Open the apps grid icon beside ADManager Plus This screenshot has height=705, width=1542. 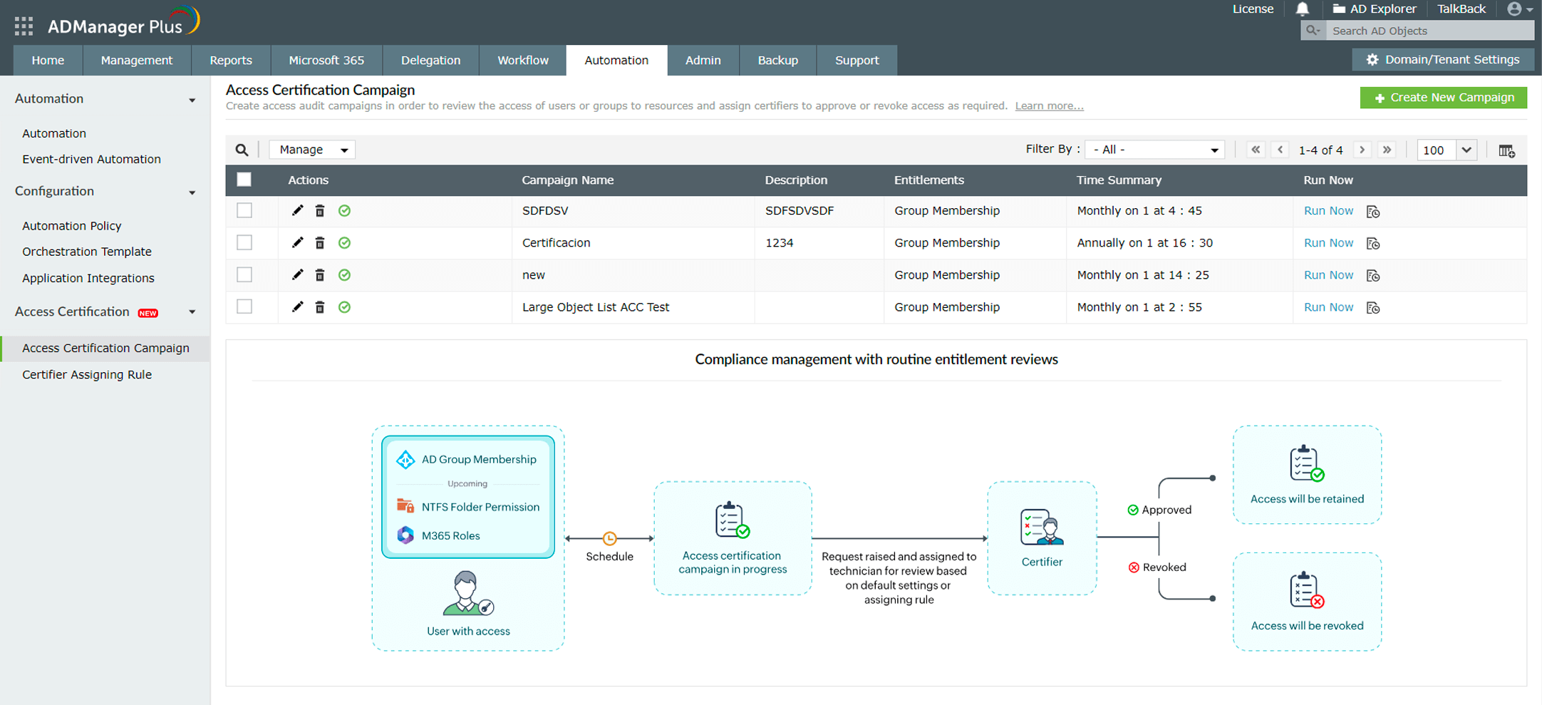[24, 26]
